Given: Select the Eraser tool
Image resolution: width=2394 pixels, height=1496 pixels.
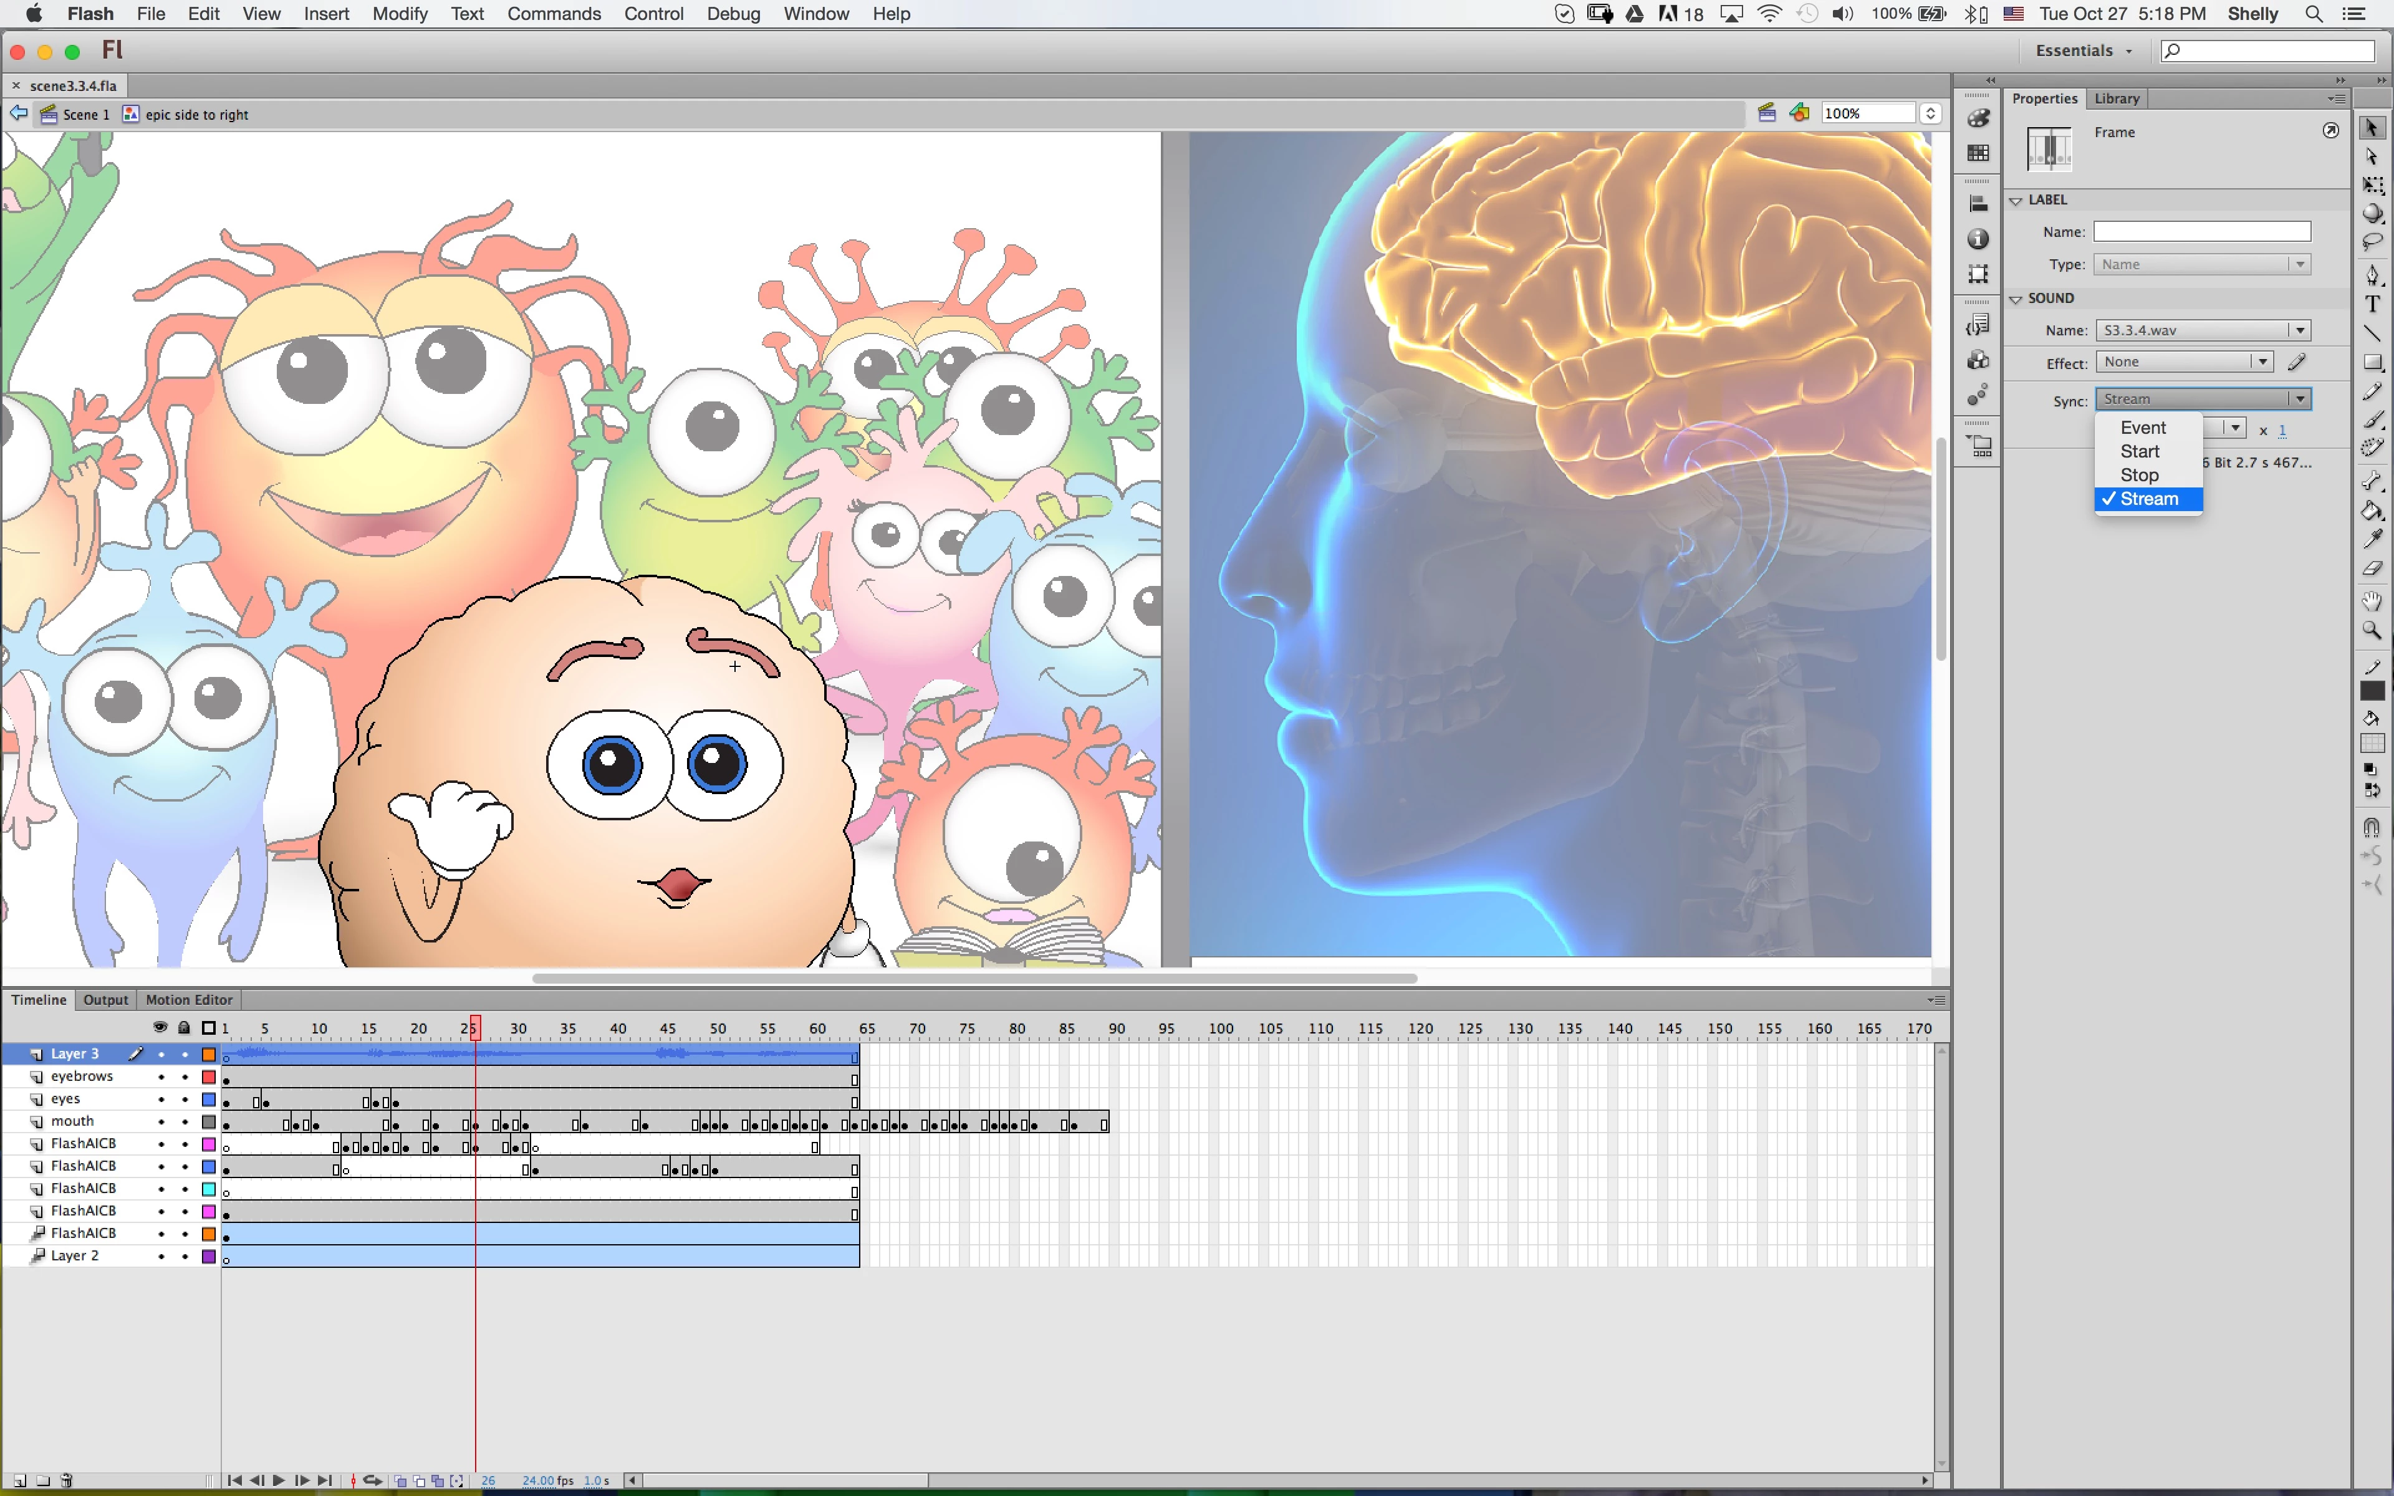Looking at the screenshot, I should (x=2372, y=569).
